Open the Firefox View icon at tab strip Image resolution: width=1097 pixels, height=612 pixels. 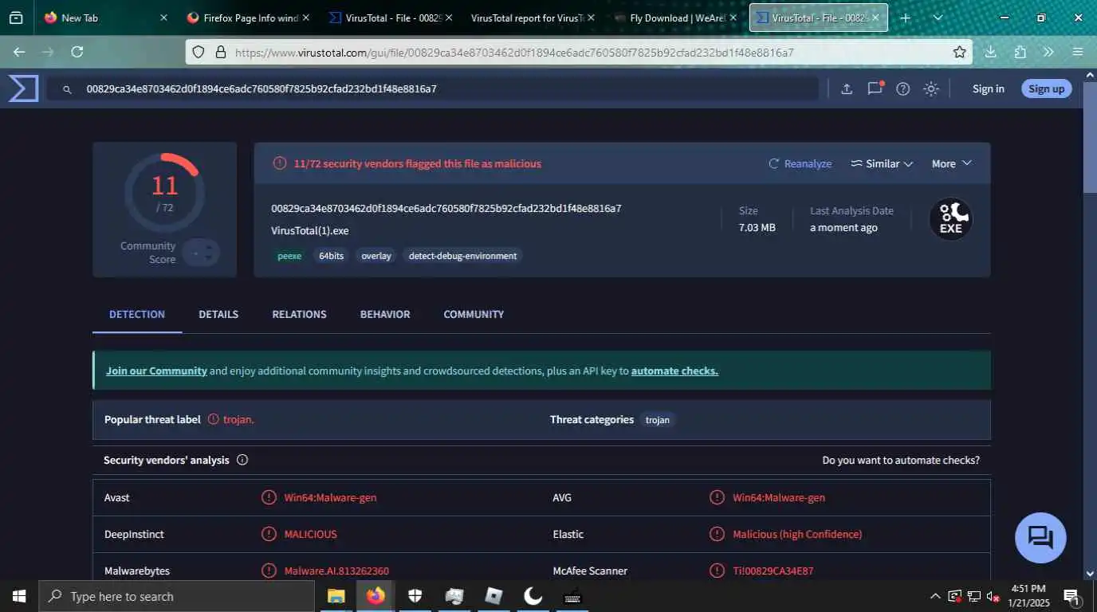coord(16,18)
